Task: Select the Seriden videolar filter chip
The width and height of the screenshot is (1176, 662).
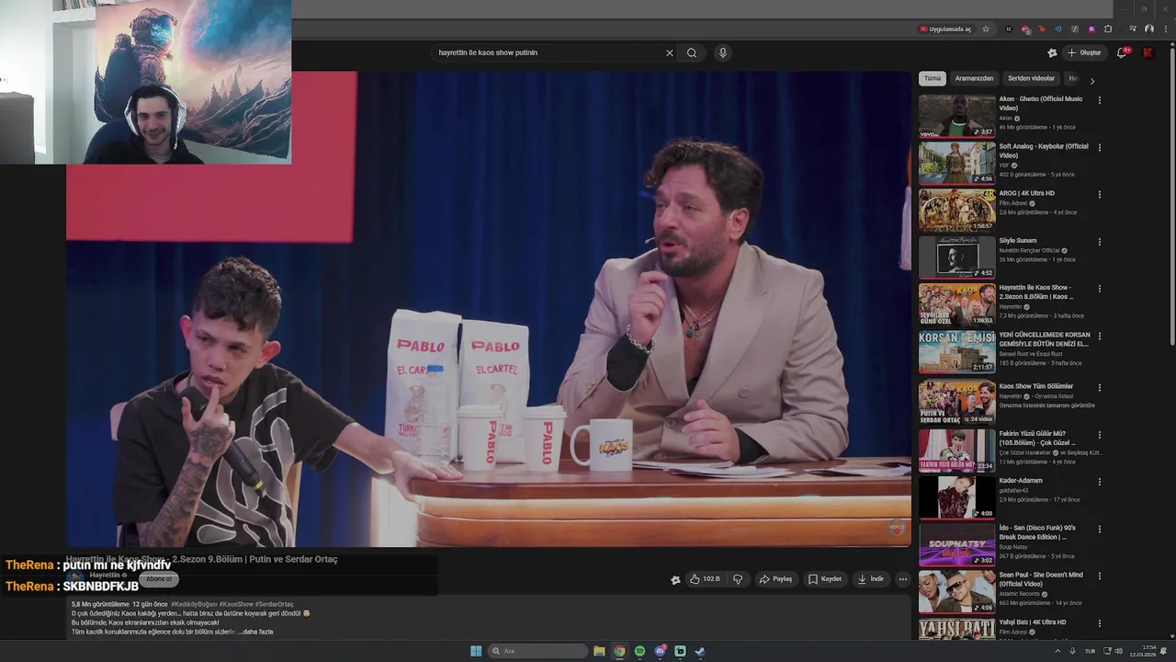Action: 1031,79
